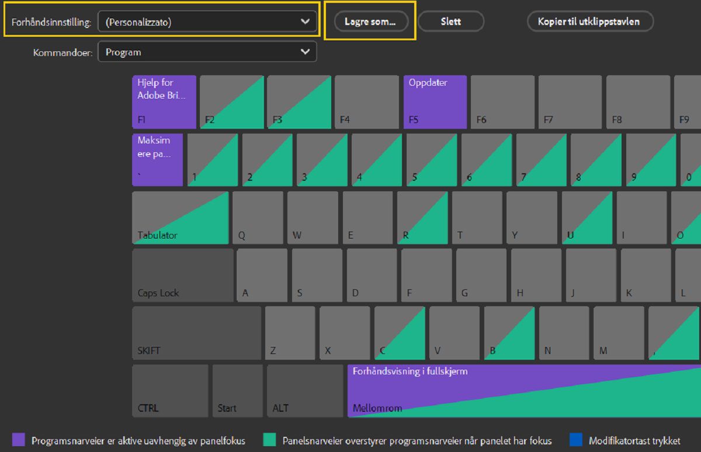Select the V key
701x452 pixels.
point(455,333)
